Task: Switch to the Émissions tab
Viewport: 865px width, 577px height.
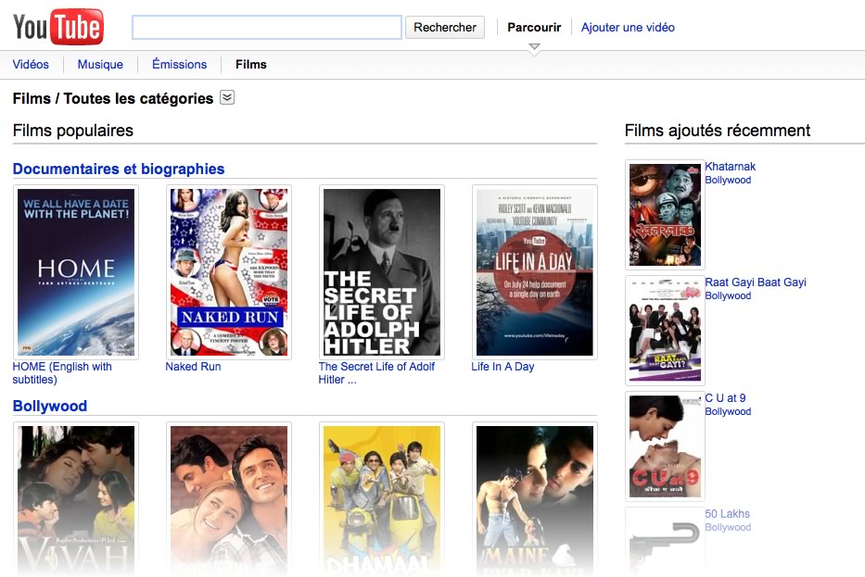Action: click(x=179, y=65)
